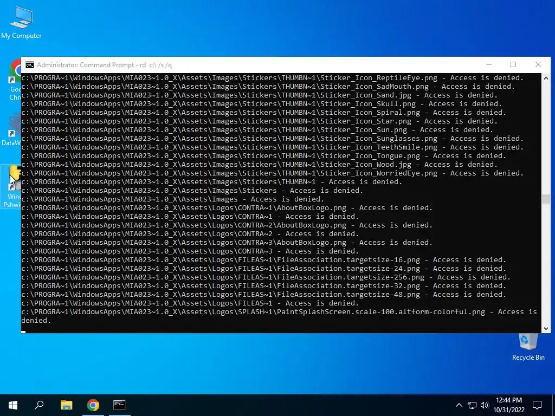Click the CONTRA~3\AboutBoxLogo.png line
This screenshot has width=555, height=416.
pos(227,242)
